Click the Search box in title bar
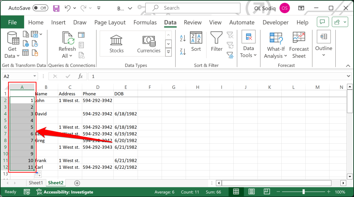Viewport: 354px width, 197px height. (193, 8)
